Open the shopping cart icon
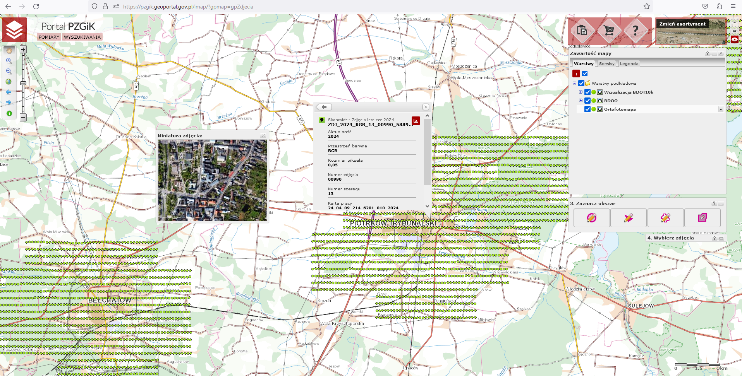 (609, 30)
